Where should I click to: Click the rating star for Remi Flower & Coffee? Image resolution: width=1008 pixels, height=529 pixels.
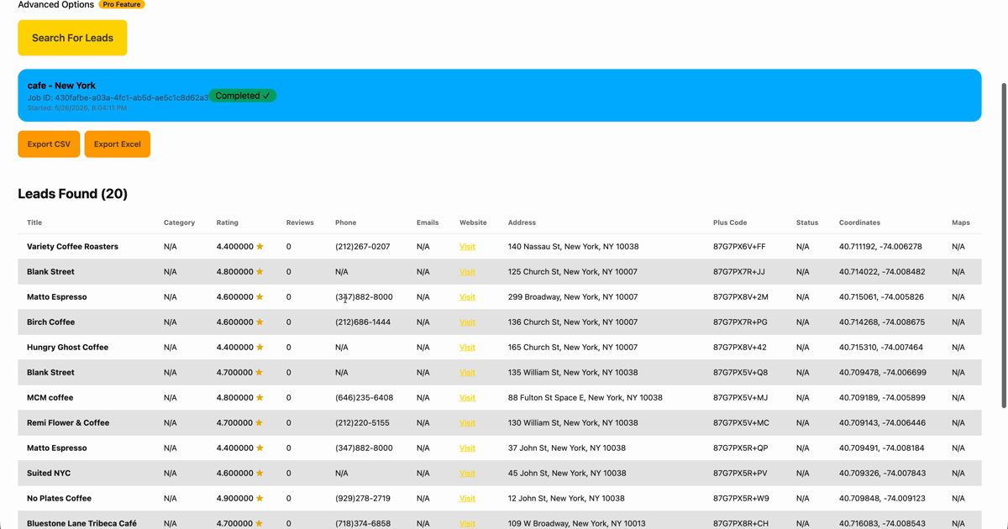260,423
